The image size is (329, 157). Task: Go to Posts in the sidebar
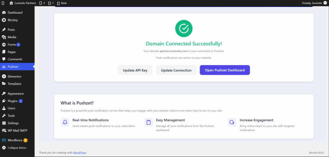[x=17, y=30]
